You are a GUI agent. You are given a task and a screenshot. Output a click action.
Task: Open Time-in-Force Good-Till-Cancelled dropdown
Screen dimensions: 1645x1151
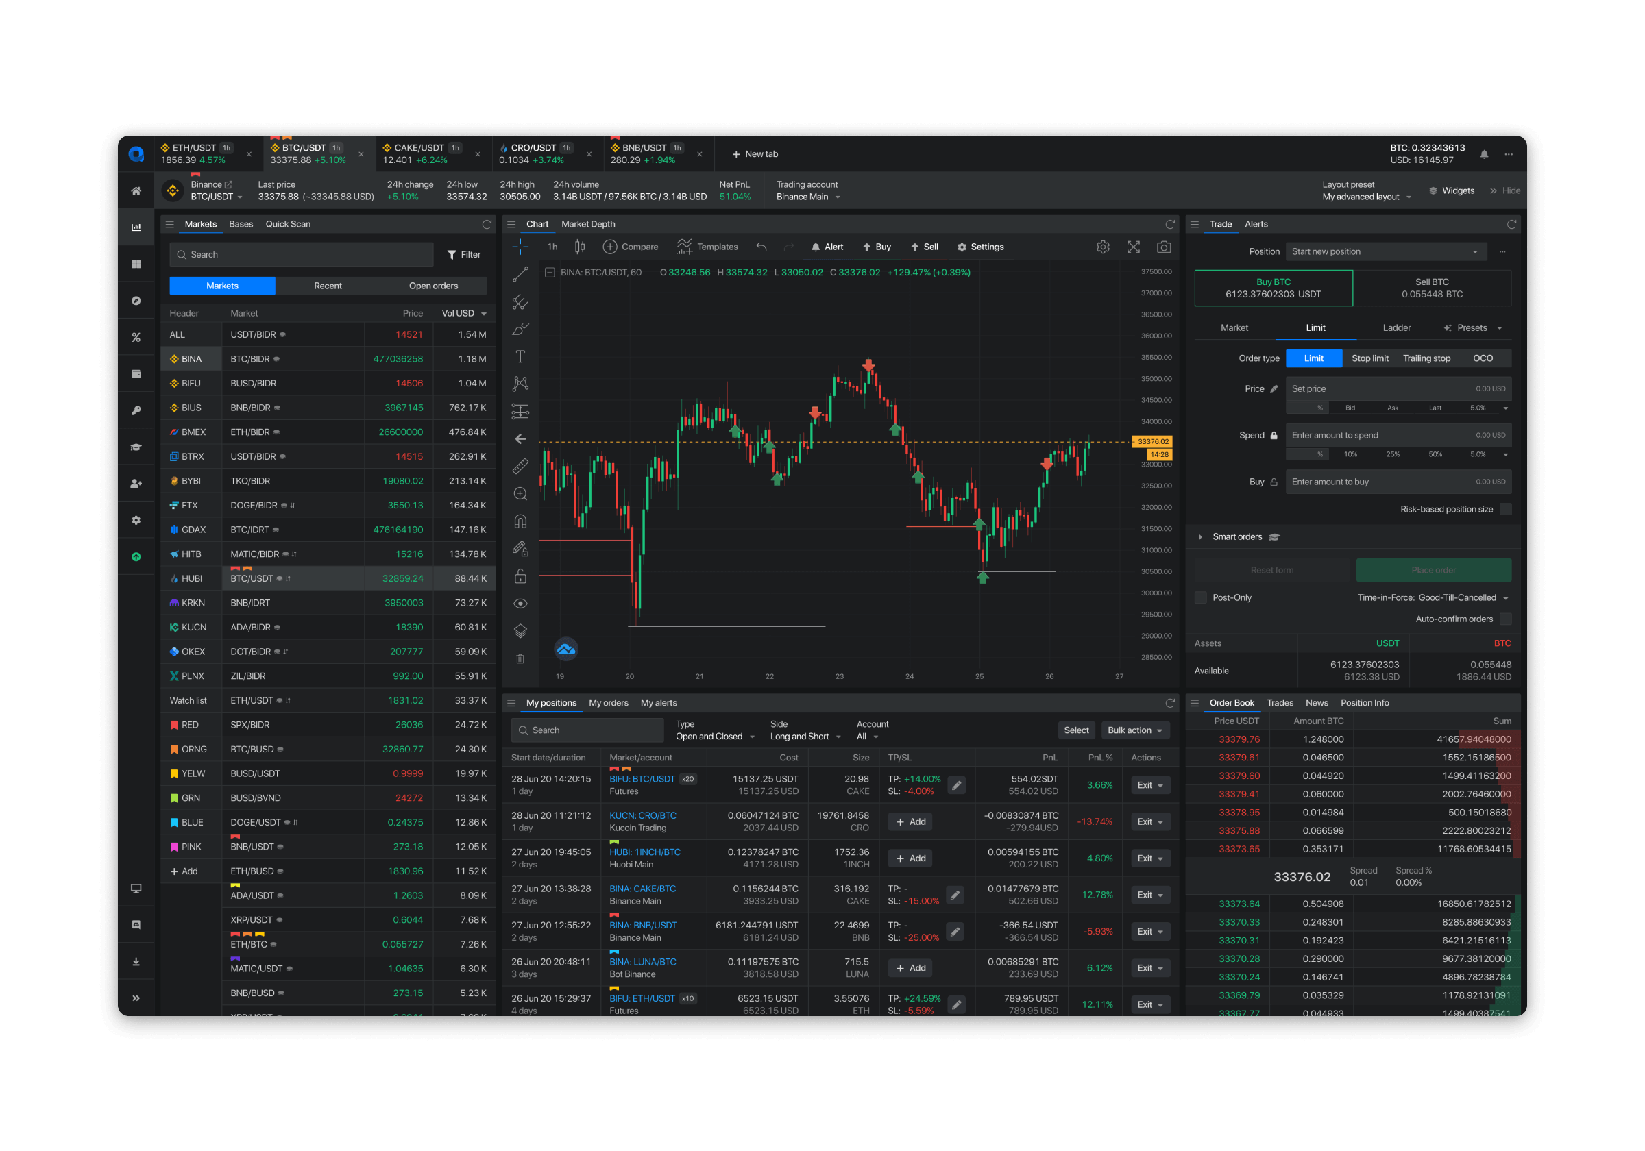pyautogui.click(x=1434, y=598)
